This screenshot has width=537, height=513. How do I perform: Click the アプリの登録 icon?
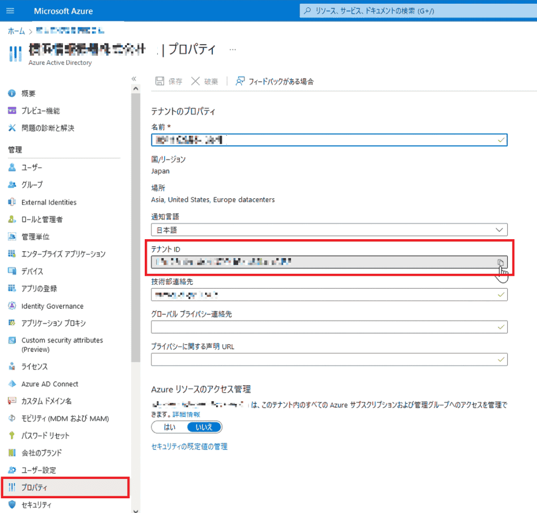click(12, 288)
